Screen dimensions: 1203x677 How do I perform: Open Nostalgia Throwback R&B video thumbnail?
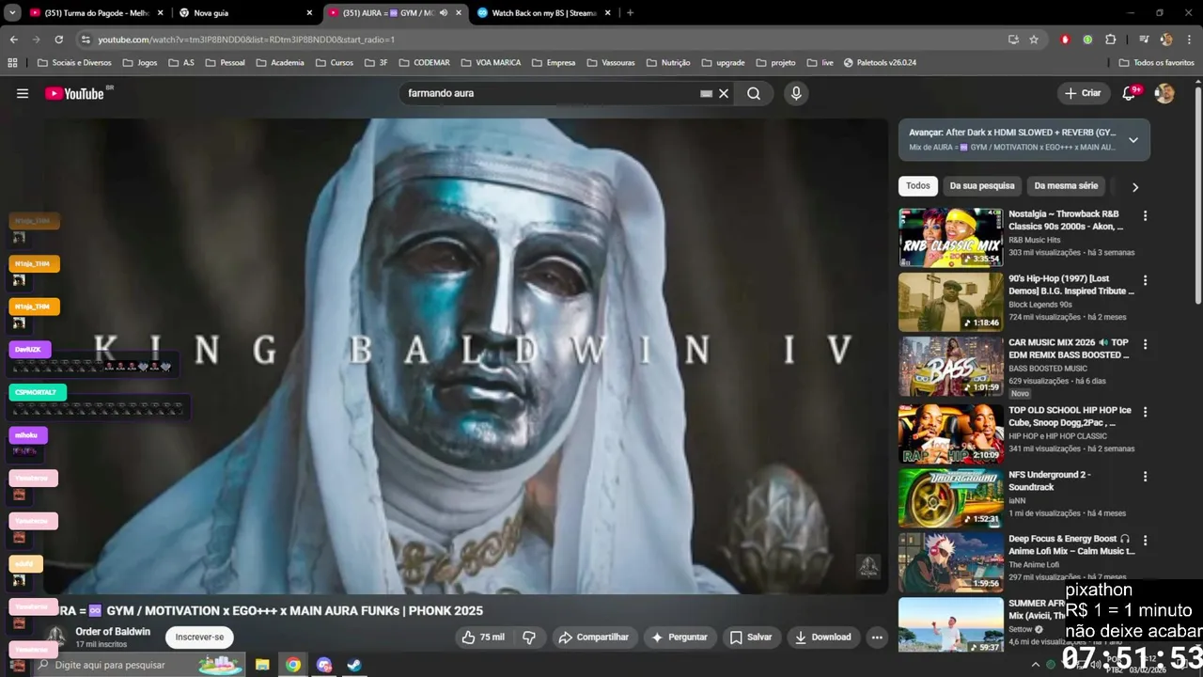[x=950, y=238]
